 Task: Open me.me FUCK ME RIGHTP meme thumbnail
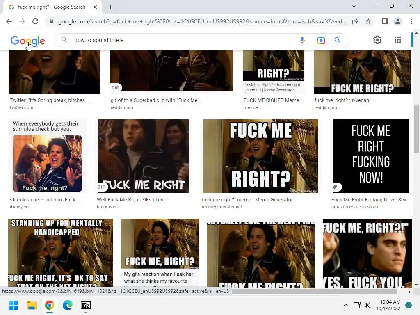(x=273, y=72)
